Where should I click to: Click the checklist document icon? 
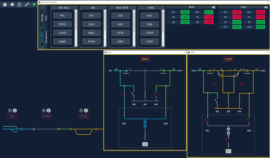pos(19,4)
